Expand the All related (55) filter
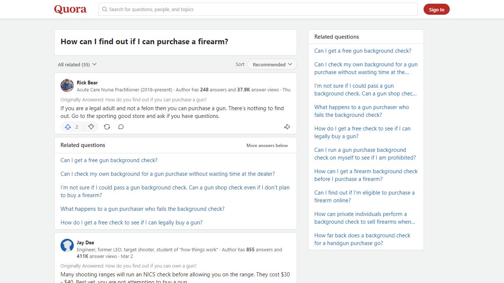The height and width of the screenshot is (283, 504). (x=77, y=64)
